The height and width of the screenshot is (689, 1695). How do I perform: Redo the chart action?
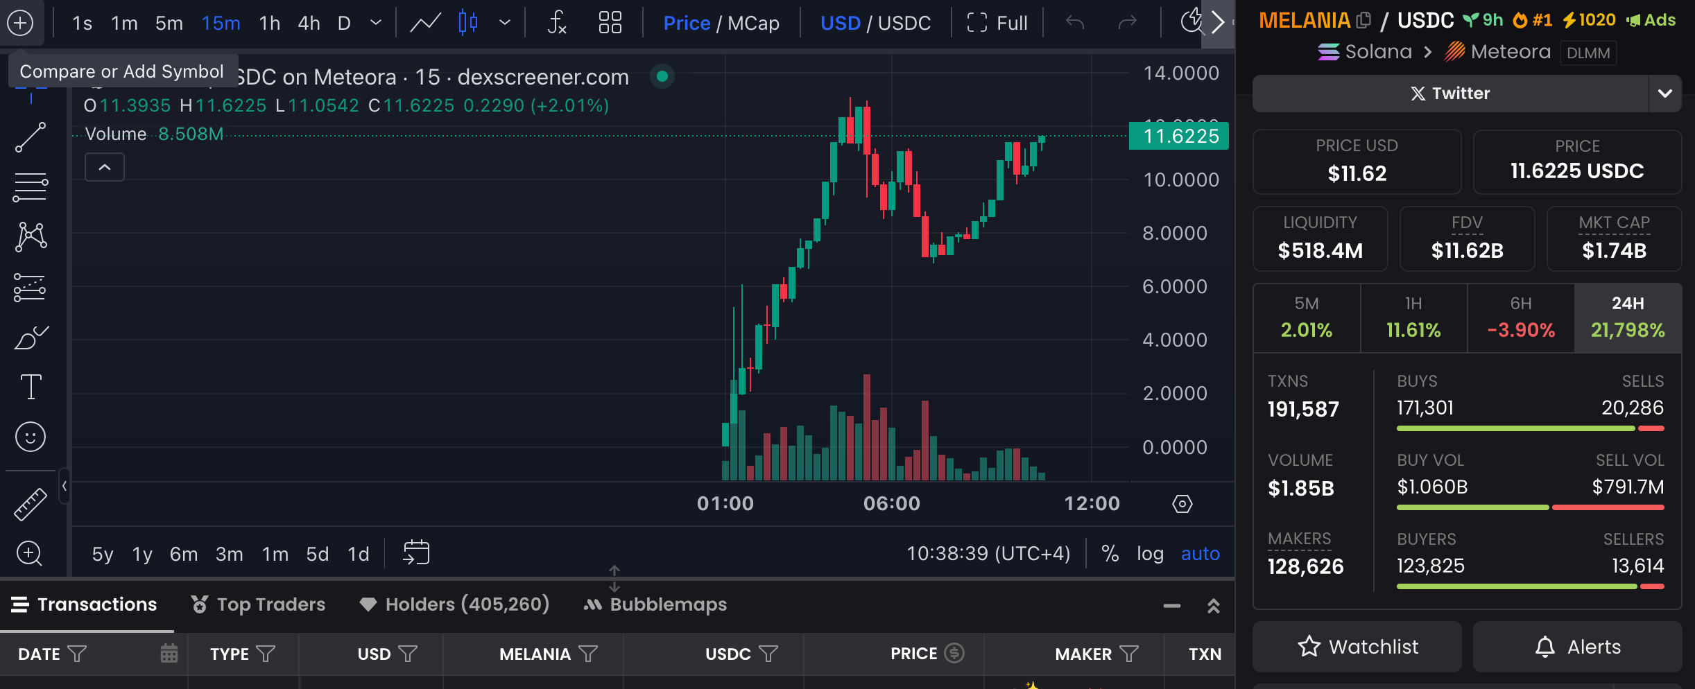click(x=1128, y=23)
